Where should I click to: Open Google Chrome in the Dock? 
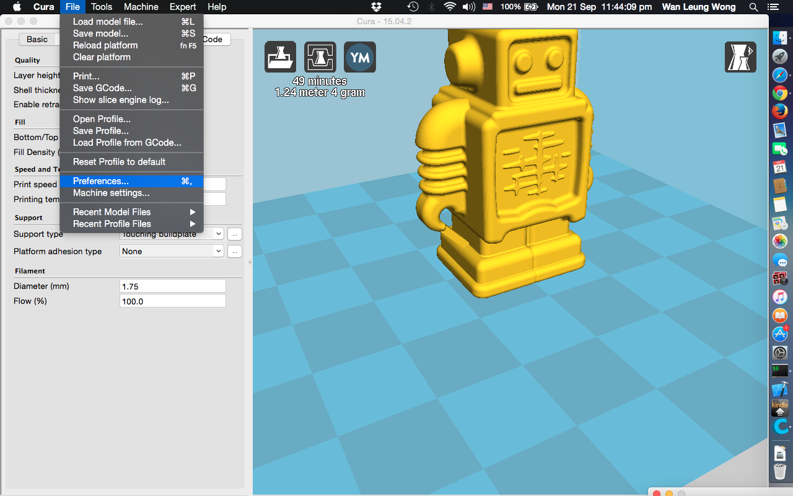click(779, 94)
